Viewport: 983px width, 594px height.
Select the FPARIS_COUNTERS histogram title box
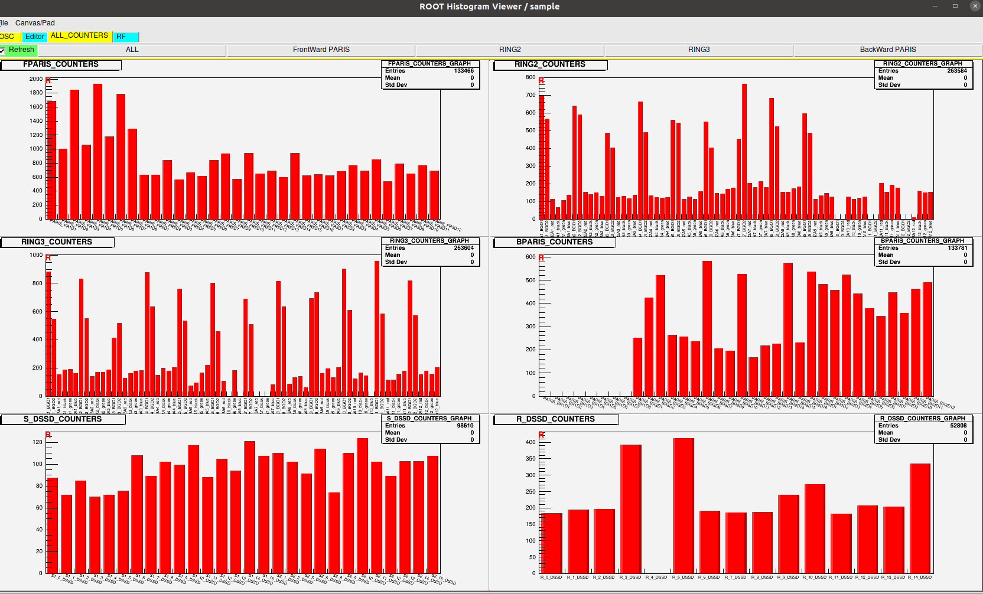[x=61, y=64]
